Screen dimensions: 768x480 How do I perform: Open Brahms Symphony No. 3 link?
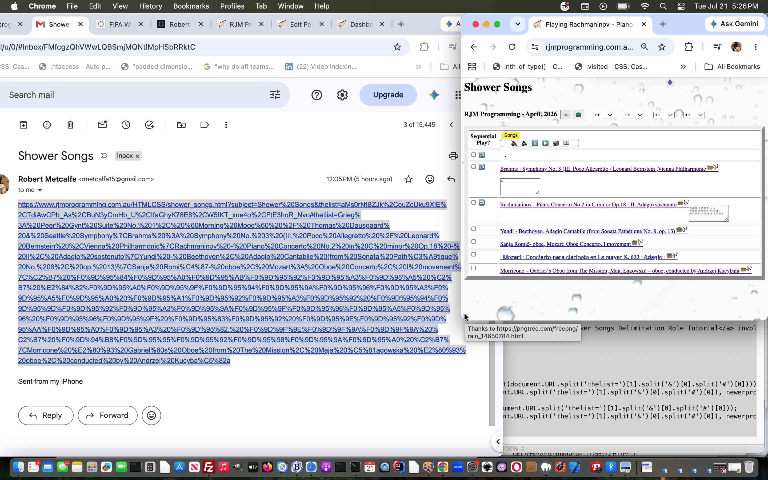point(603,169)
